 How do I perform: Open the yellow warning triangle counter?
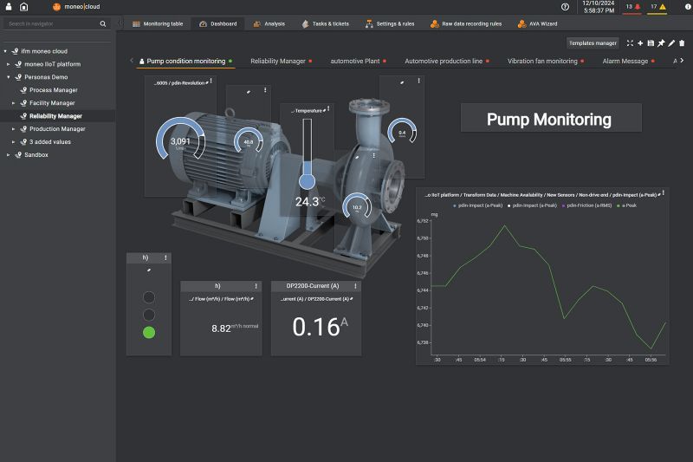click(x=657, y=7)
